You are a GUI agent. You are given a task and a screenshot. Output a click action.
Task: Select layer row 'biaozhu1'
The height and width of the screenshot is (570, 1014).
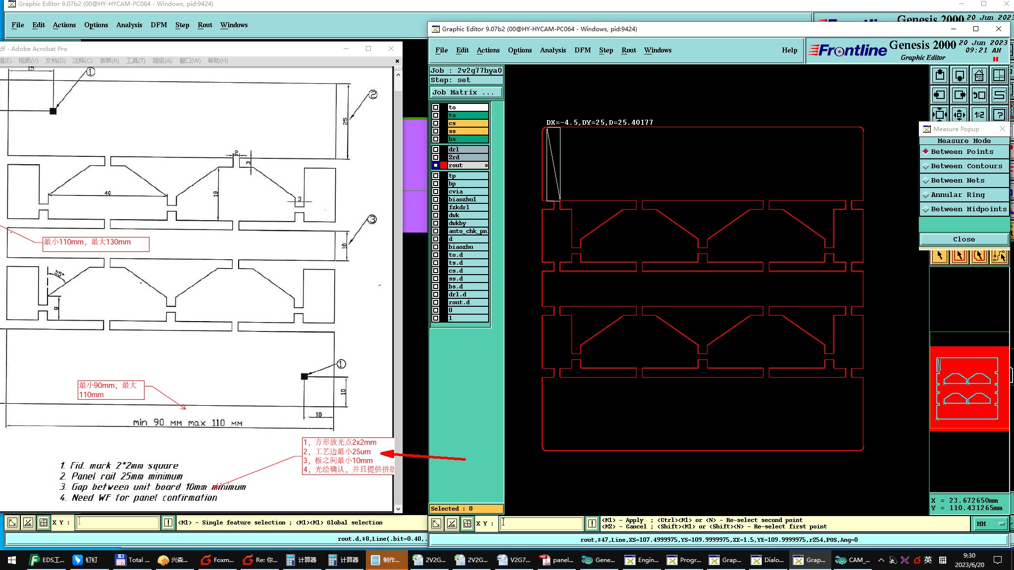467,199
